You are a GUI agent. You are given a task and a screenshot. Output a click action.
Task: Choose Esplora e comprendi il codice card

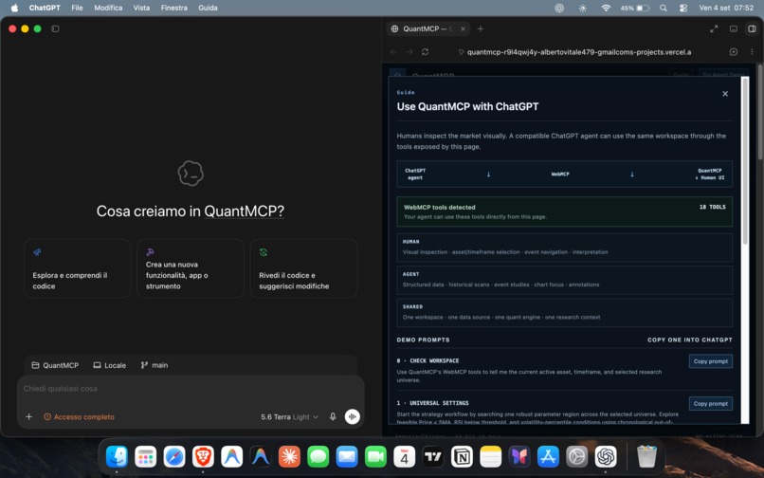78,268
